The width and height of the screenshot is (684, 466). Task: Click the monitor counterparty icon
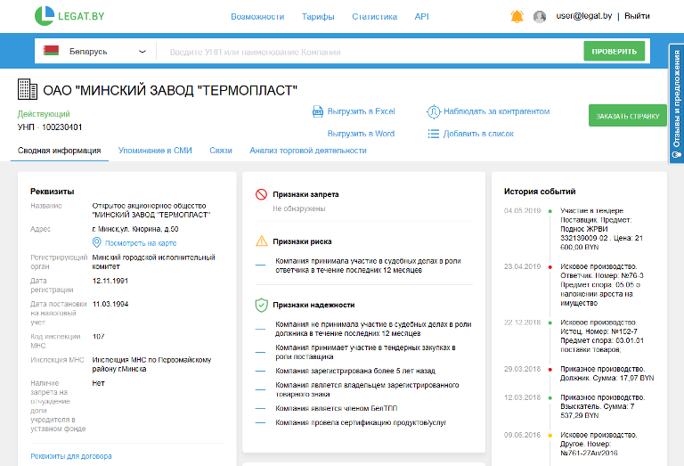(433, 111)
